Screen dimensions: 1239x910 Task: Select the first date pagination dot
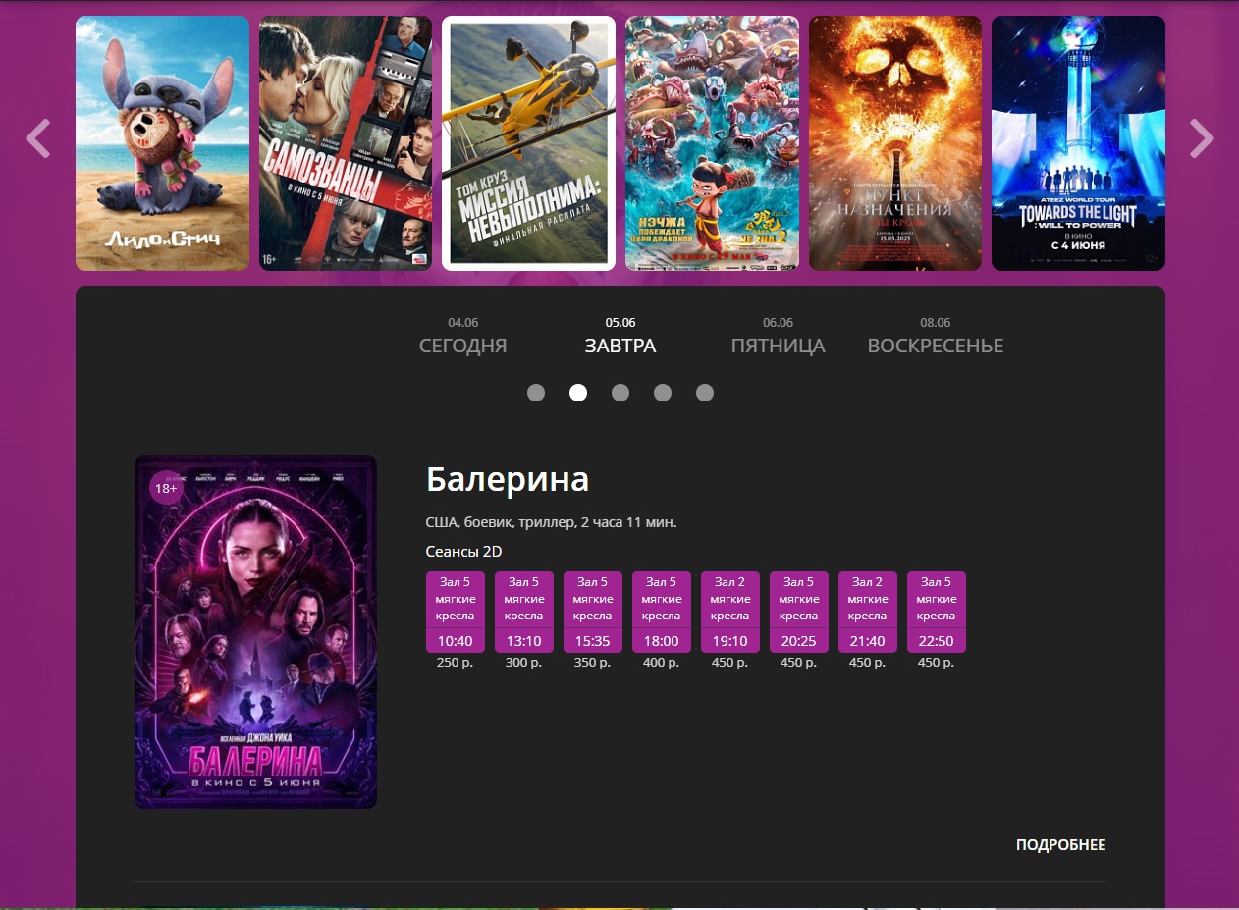point(536,393)
